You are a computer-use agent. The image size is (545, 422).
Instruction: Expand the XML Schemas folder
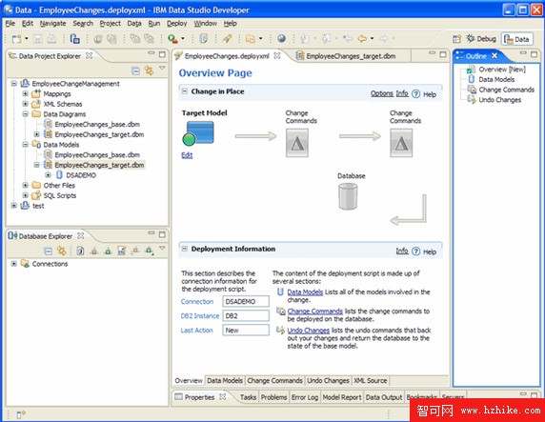coord(25,104)
